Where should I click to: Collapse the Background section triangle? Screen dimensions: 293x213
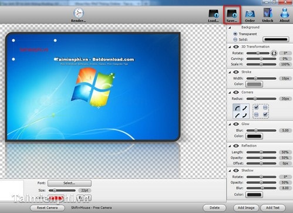coord(230,28)
